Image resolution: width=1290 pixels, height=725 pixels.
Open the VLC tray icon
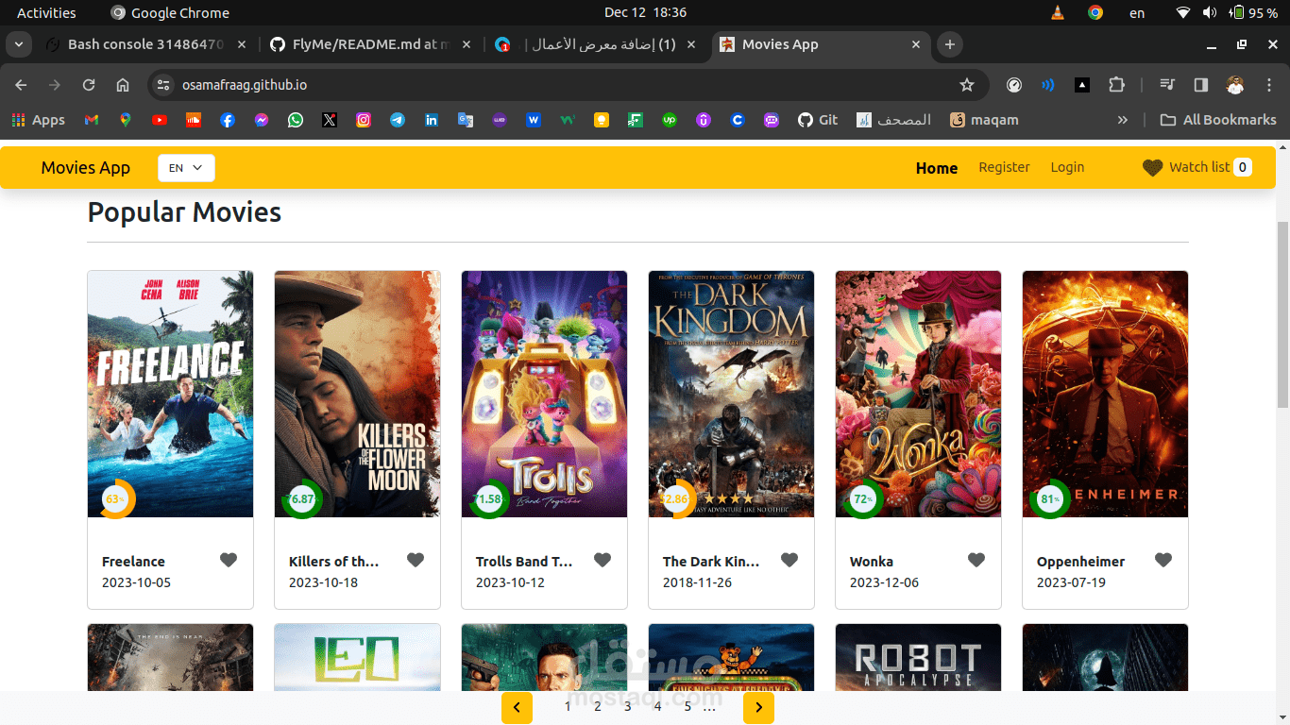coord(1057,12)
